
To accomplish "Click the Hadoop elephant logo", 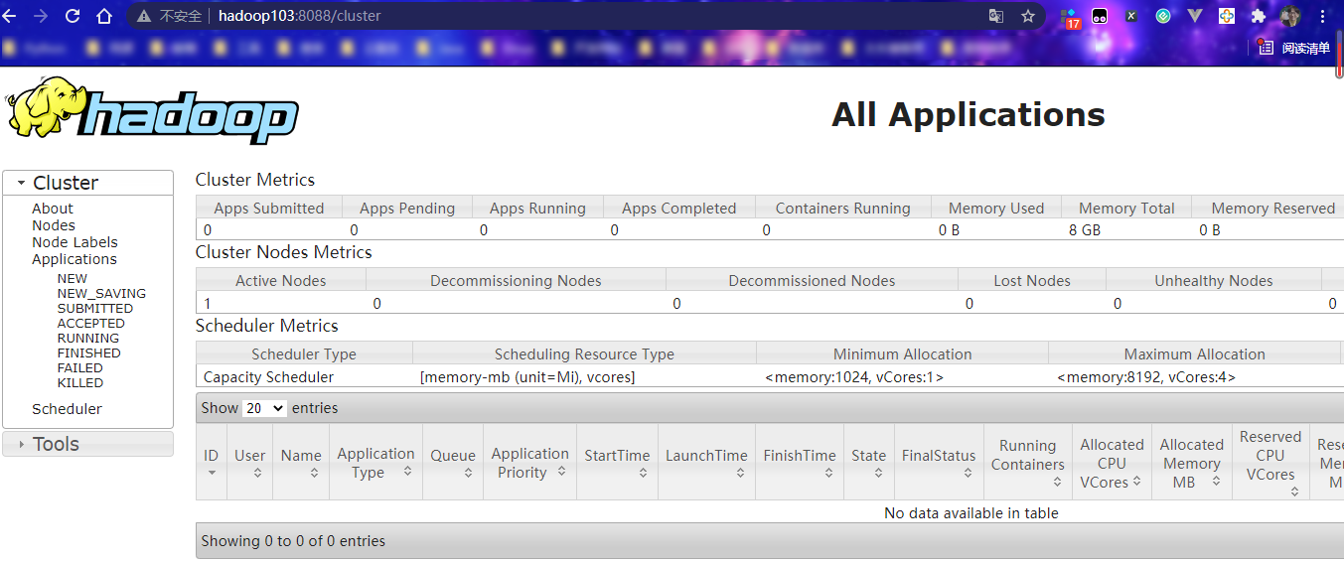I will tap(152, 110).
